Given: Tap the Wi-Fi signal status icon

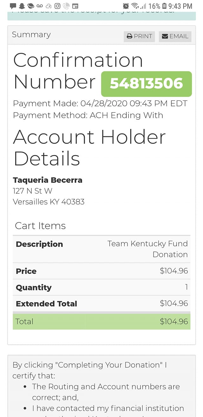Looking at the screenshot, I should coord(135,6).
